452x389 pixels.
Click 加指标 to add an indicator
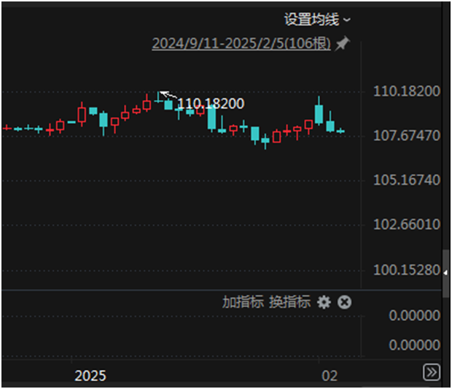[243, 302]
